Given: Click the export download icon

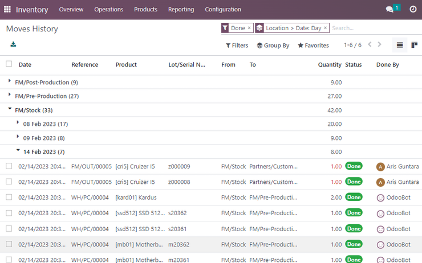Looking at the screenshot, I should (x=13, y=44).
